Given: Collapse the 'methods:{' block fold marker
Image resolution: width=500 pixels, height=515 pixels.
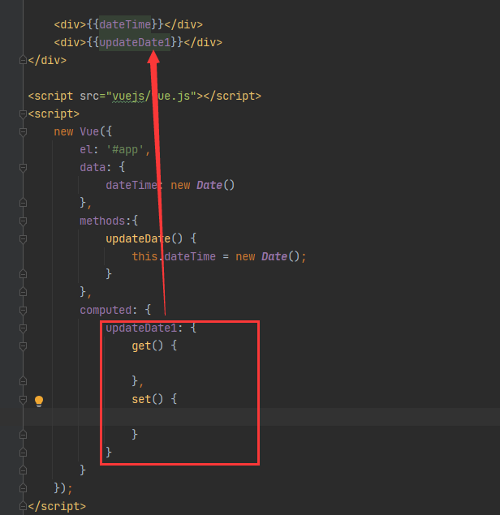Looking at the screenshot, I should pos(23,221).
